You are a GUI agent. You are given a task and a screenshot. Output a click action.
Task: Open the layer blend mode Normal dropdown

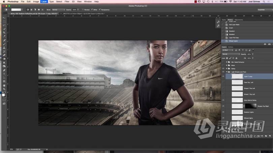click(x=231, y=54)
